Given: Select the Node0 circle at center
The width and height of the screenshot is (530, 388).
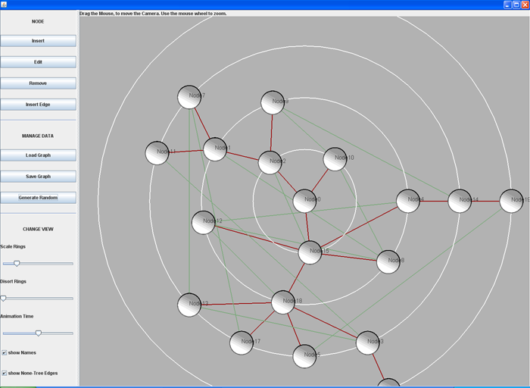Looking at the screenshot, I should pyautogui.click(x=304, y=201).
